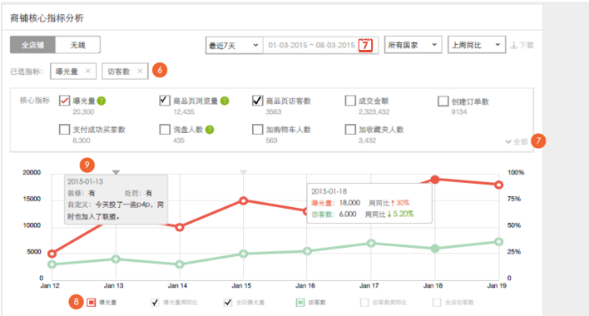Screen dimensions: 589x316
Task: Click the green data point at Jan 17
Action: point(371,243)
